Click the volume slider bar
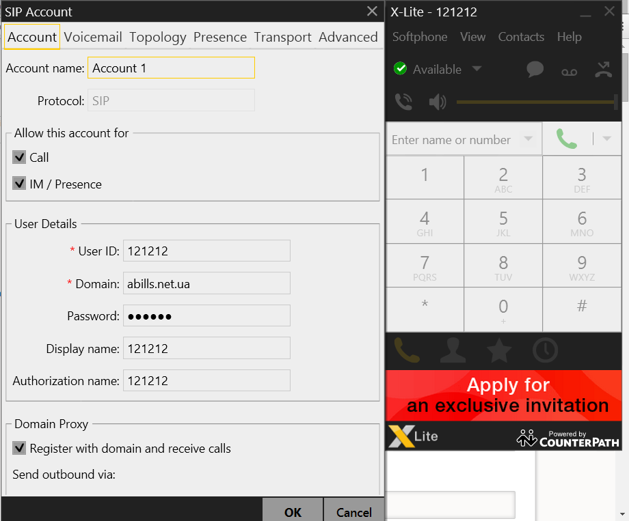This screenshot has width=629, height=521. [535, 102]
